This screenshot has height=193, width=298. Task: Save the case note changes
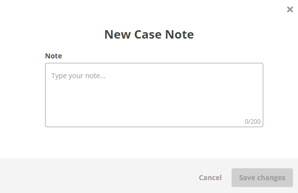pyautogui.click(x=262, y=178)
